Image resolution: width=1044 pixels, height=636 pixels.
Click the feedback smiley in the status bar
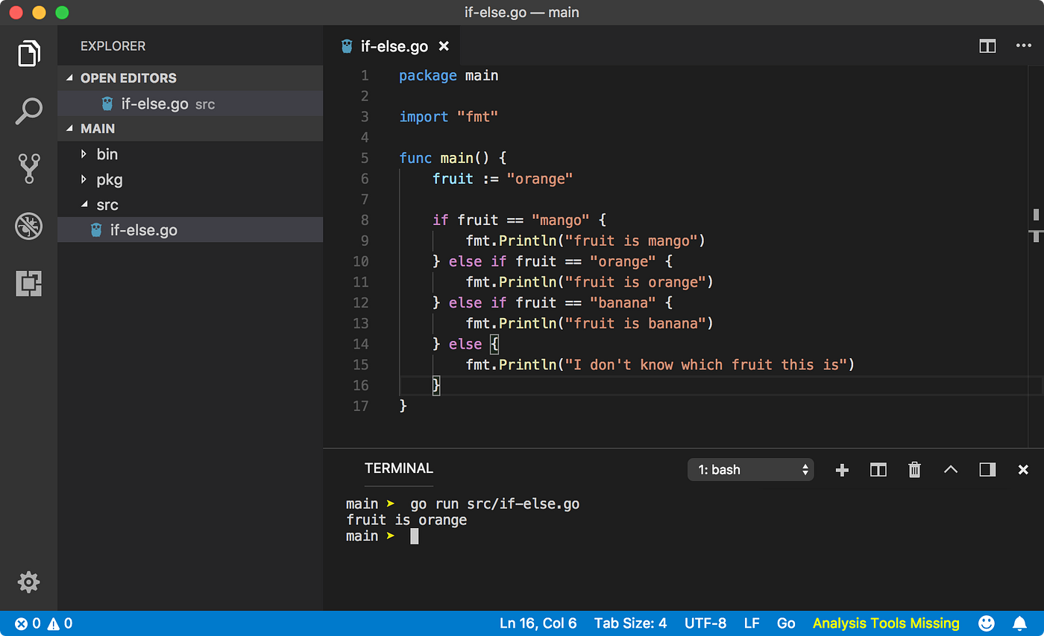(986, 623)
